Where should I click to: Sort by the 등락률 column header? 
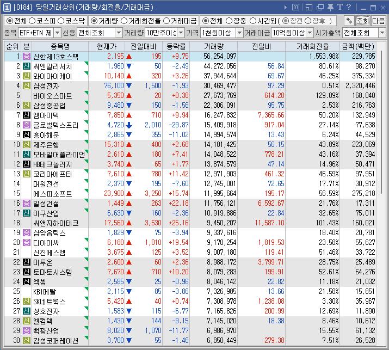point(176,46)
